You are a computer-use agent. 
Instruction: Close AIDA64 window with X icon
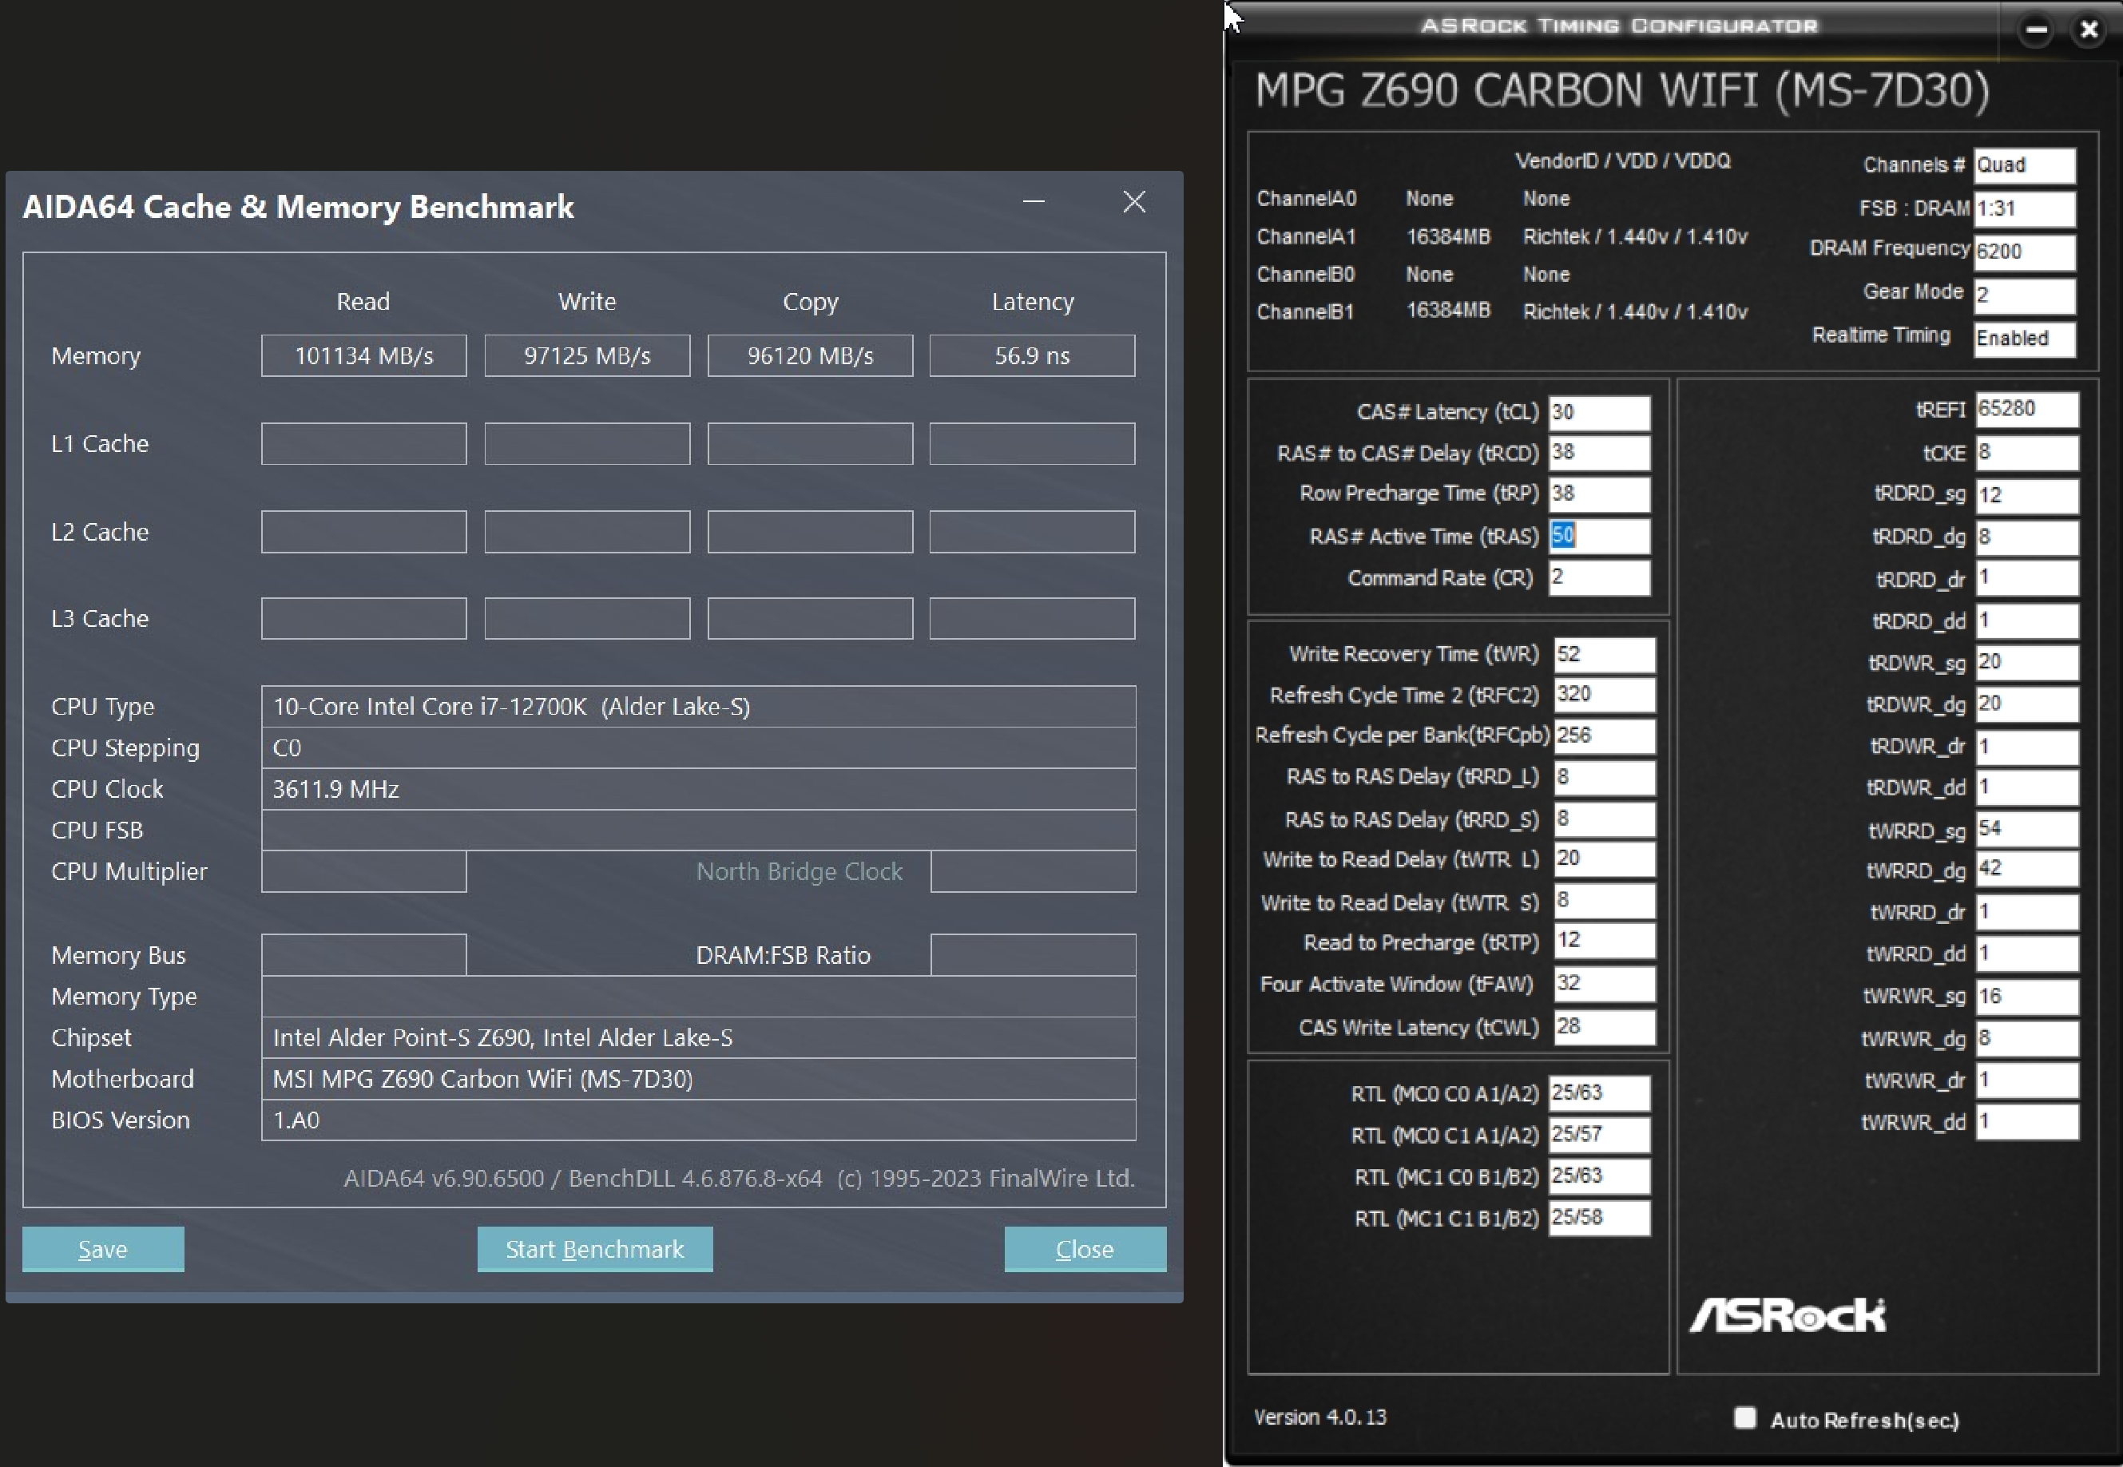click(1134, 202)
